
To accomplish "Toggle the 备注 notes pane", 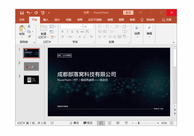I will pyautogui.click(x=74, y=123).
